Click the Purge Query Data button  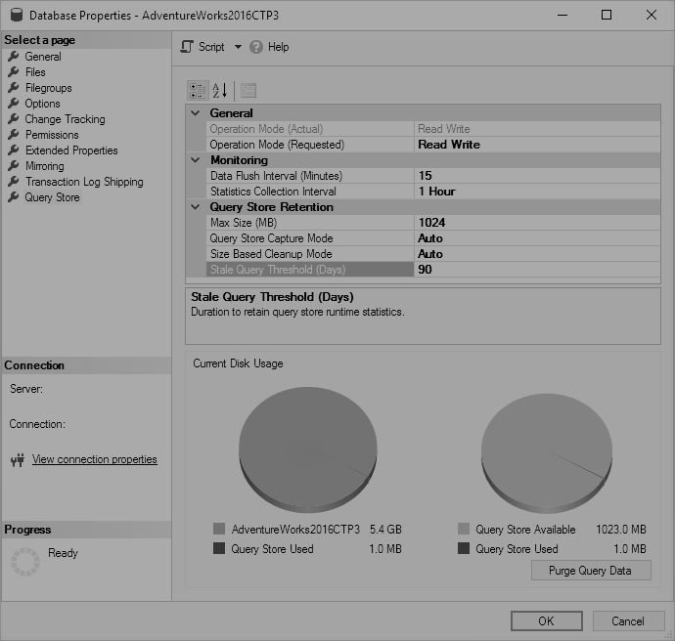591,571
